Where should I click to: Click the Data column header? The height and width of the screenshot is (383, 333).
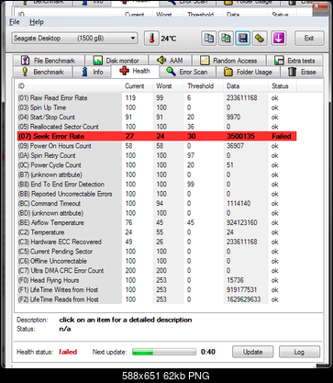(x=246, y=86)
